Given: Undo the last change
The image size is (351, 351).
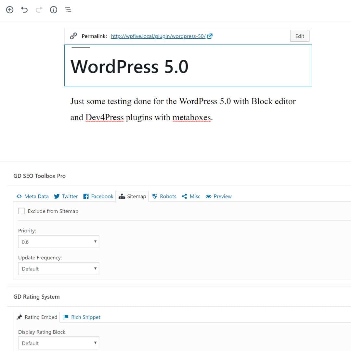Looking at the screenshot, I should click(24, 10).
